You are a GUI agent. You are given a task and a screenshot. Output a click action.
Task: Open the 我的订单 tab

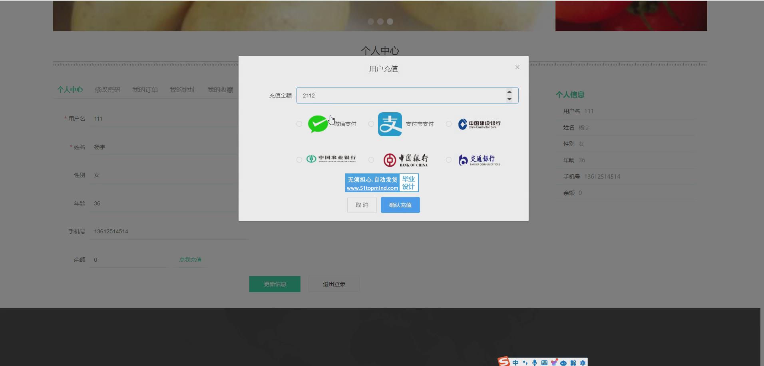145,90
